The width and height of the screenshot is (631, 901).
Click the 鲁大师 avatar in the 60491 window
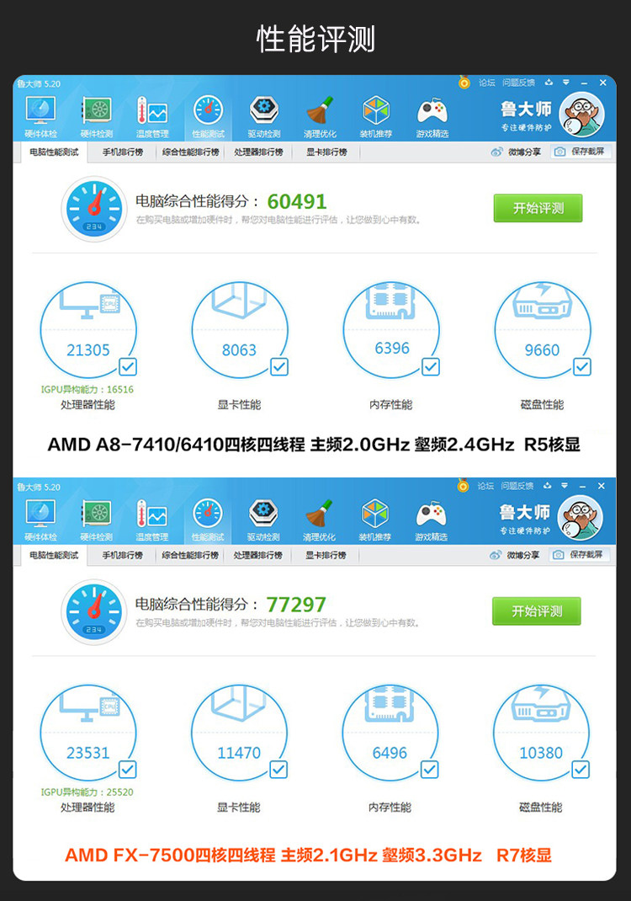pos(581,115)
